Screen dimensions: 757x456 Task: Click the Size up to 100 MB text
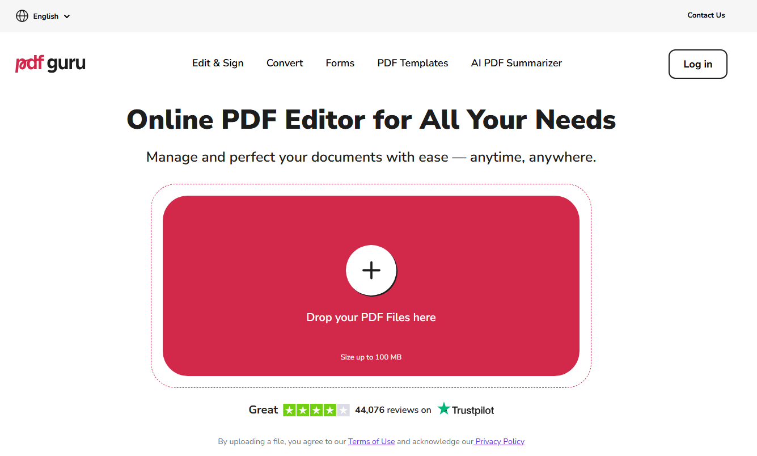(371, 357)
